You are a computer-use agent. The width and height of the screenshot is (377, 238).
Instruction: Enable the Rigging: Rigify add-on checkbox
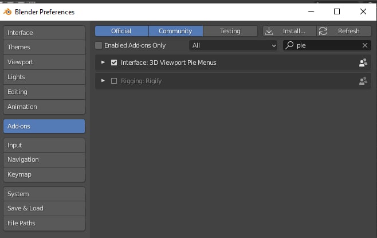[x=114, y=81]
